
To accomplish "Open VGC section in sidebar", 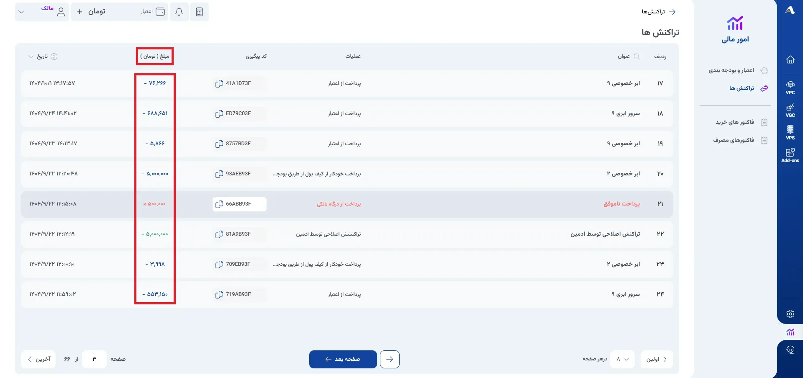I will click(790, 111).
